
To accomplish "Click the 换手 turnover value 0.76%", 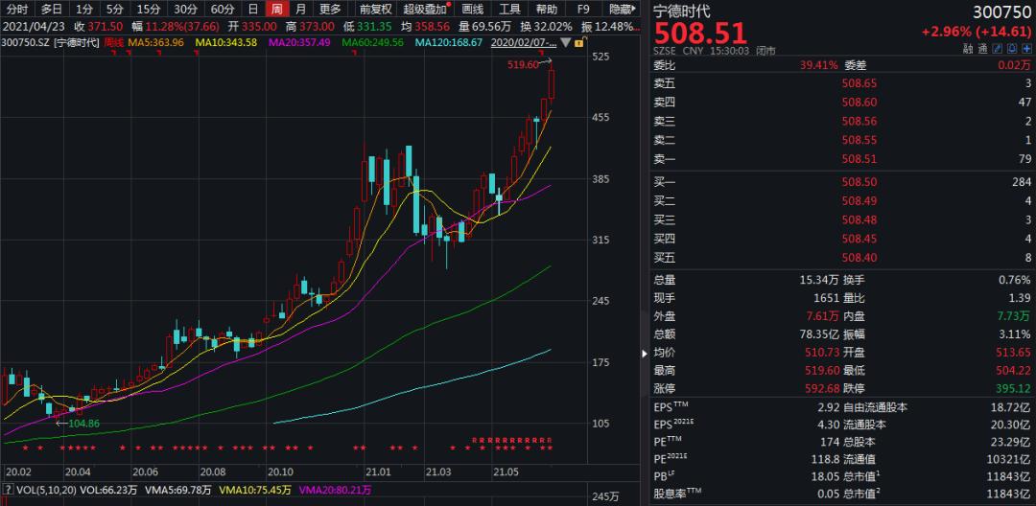I will [x=1015, y=280].
